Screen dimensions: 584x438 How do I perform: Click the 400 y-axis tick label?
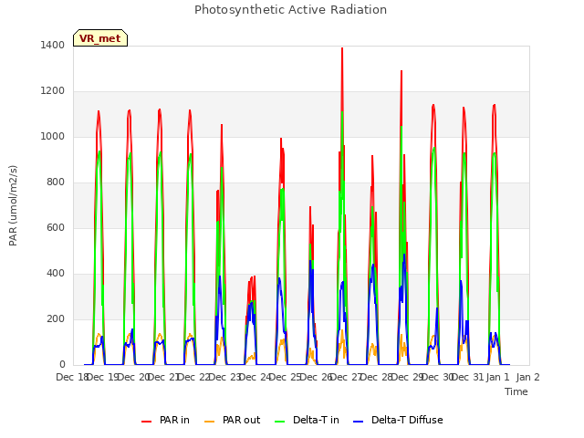pyautogui.click(x=56, y=274)
